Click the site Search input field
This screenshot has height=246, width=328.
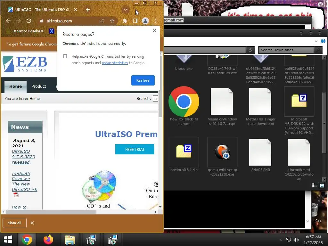tap(155, 99)
